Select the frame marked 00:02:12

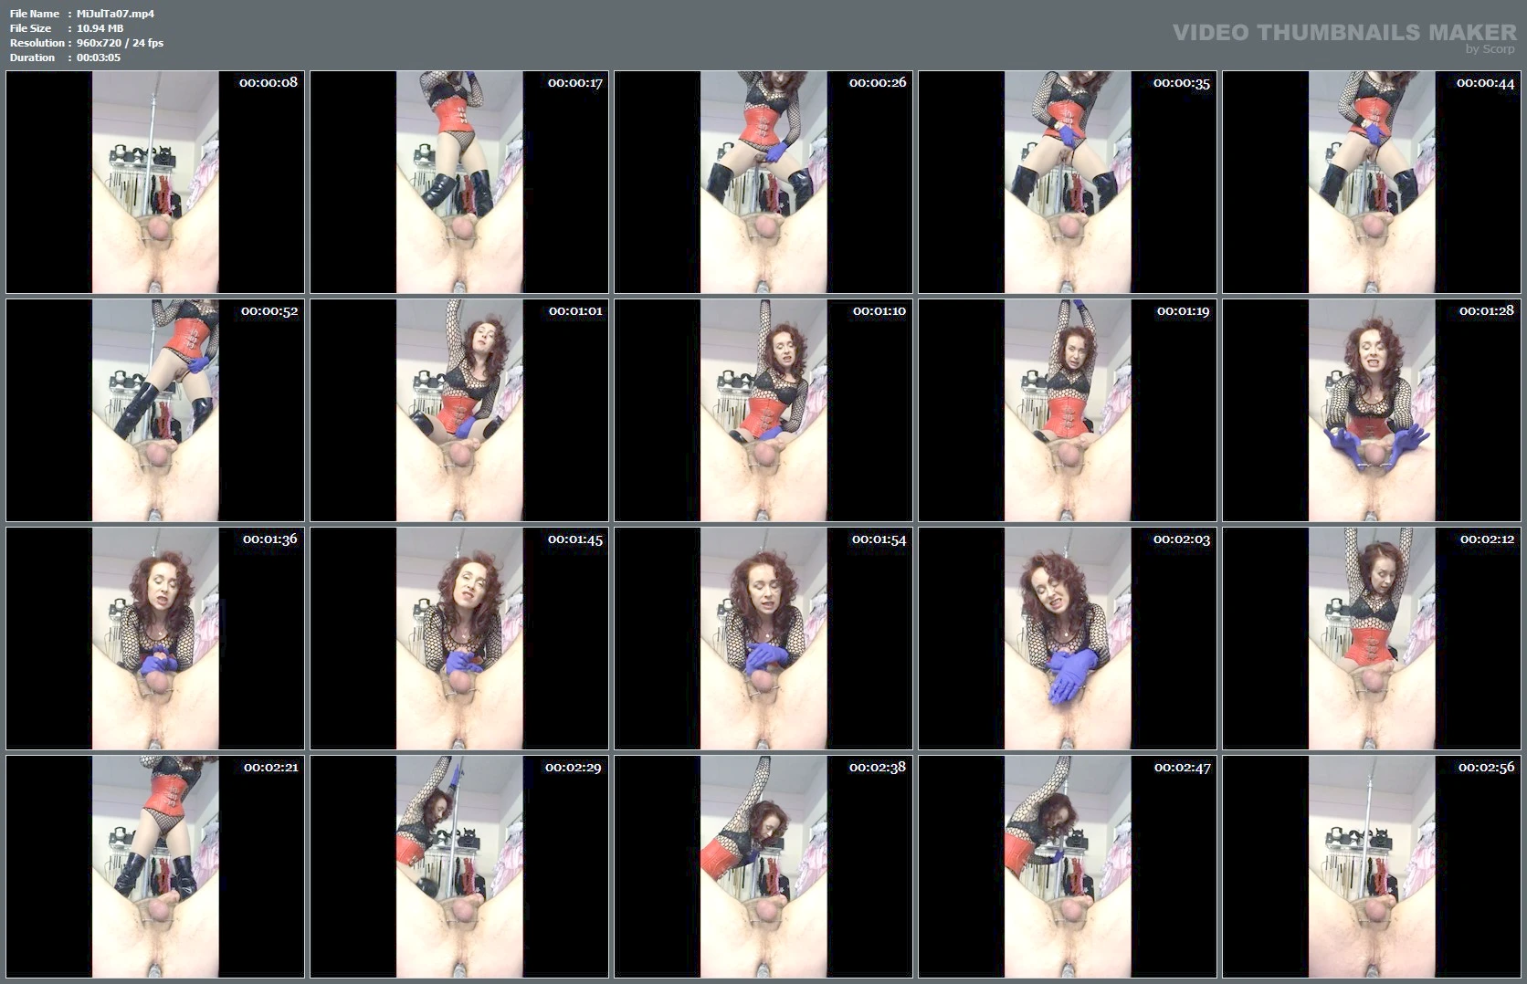pos(1372,638)
